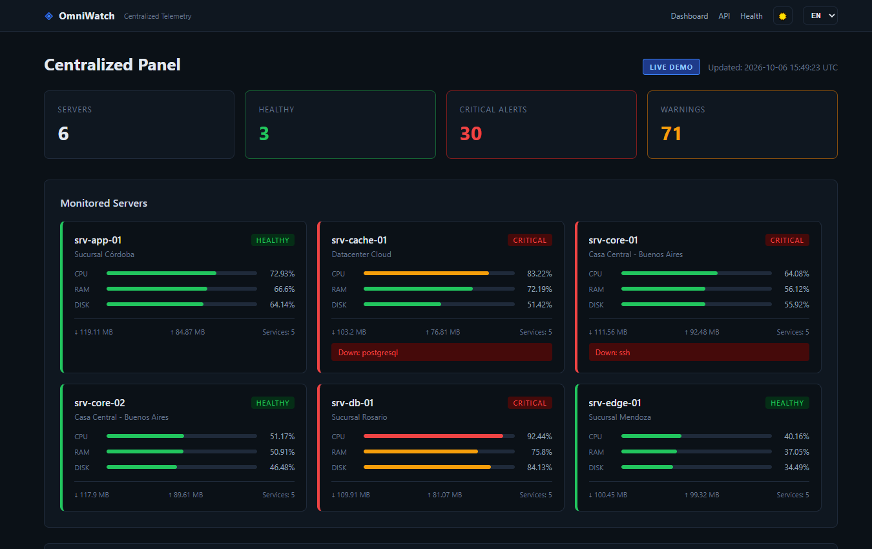Screen dimensions: 872x549
Task: Click the 'Sucursal Rosario' location text
Action: [x=360, y=417]
